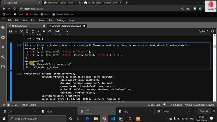Viewport: 217px width, 122px height.
Task: Open the View menu
Action: tap(25, 20)
